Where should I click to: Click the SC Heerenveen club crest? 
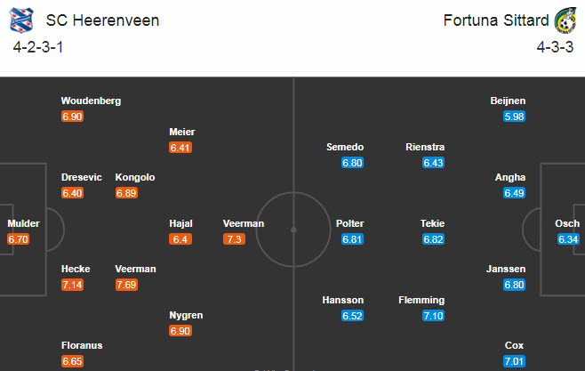pyautogui.click(x=25, y=20)
